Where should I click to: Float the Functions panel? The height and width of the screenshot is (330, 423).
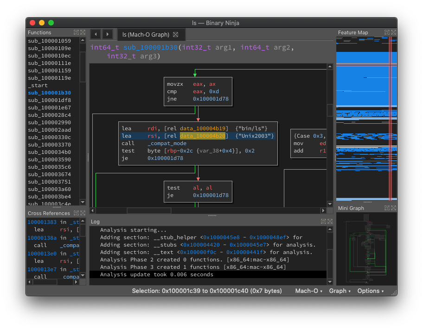click(76, 32)
